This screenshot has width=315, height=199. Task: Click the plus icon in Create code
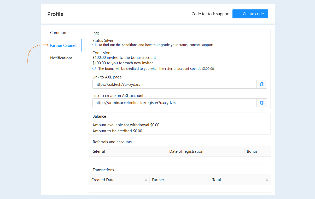coord(239,14)
